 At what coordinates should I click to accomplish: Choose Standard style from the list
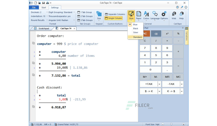(x=135, y=37)
